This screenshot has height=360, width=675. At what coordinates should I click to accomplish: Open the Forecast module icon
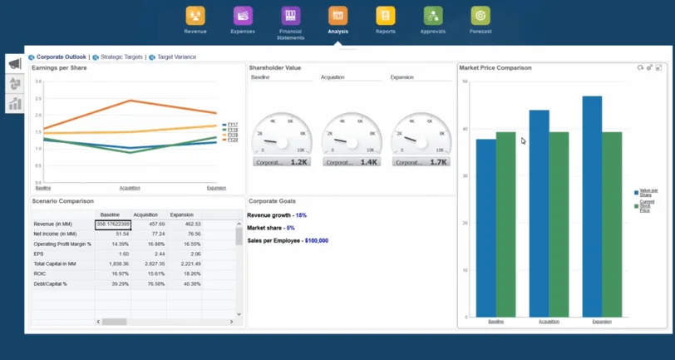[480, 16]
